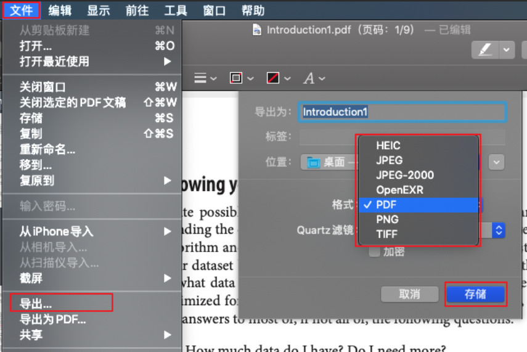
Task: Open the highlight pen options dropdown
Action: [x=507, y=50]
